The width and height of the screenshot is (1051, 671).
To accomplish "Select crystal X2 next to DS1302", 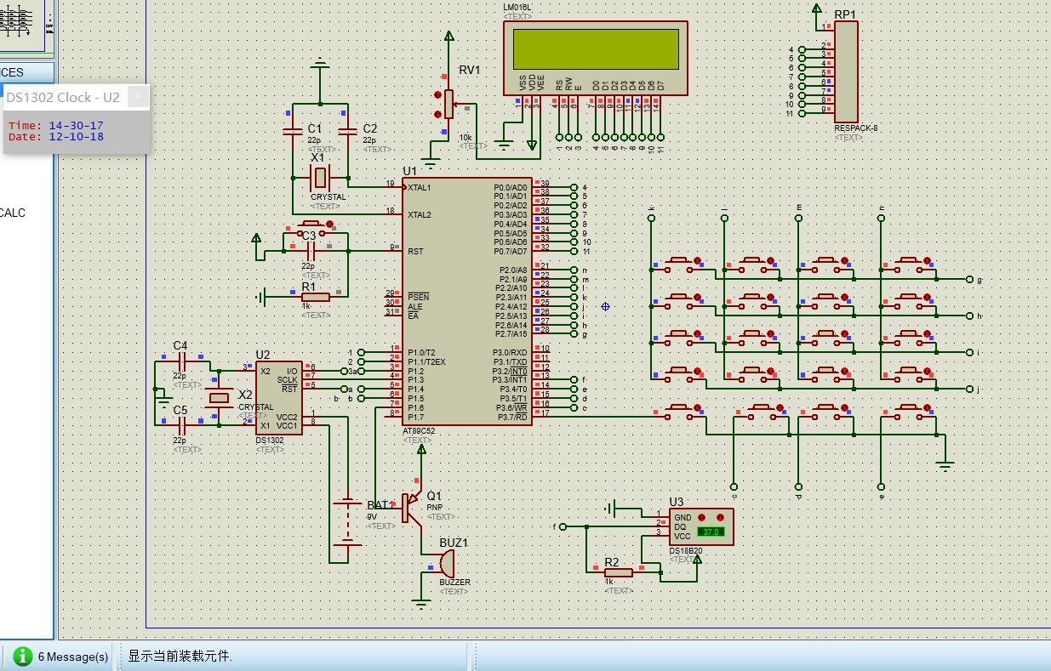I will tap(220, 397).
